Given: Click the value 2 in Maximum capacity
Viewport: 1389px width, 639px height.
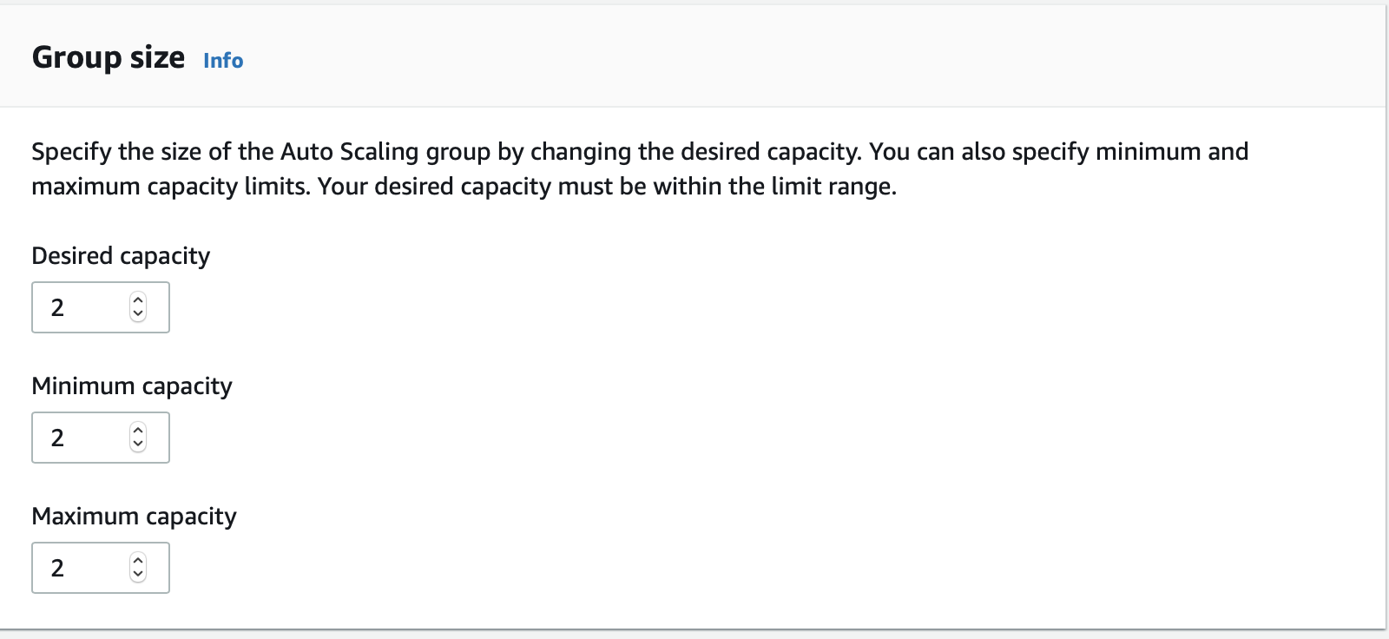Looking at the screenshot, I should click(x=57, y=568).
